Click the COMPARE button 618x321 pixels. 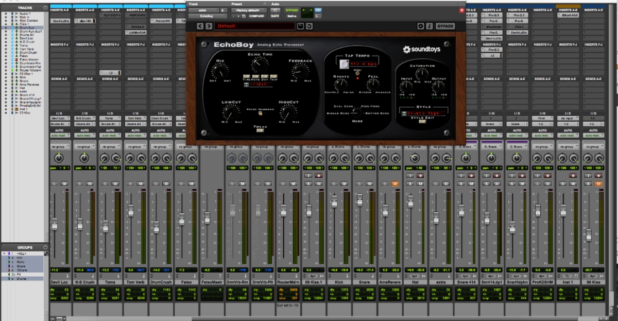256,16
